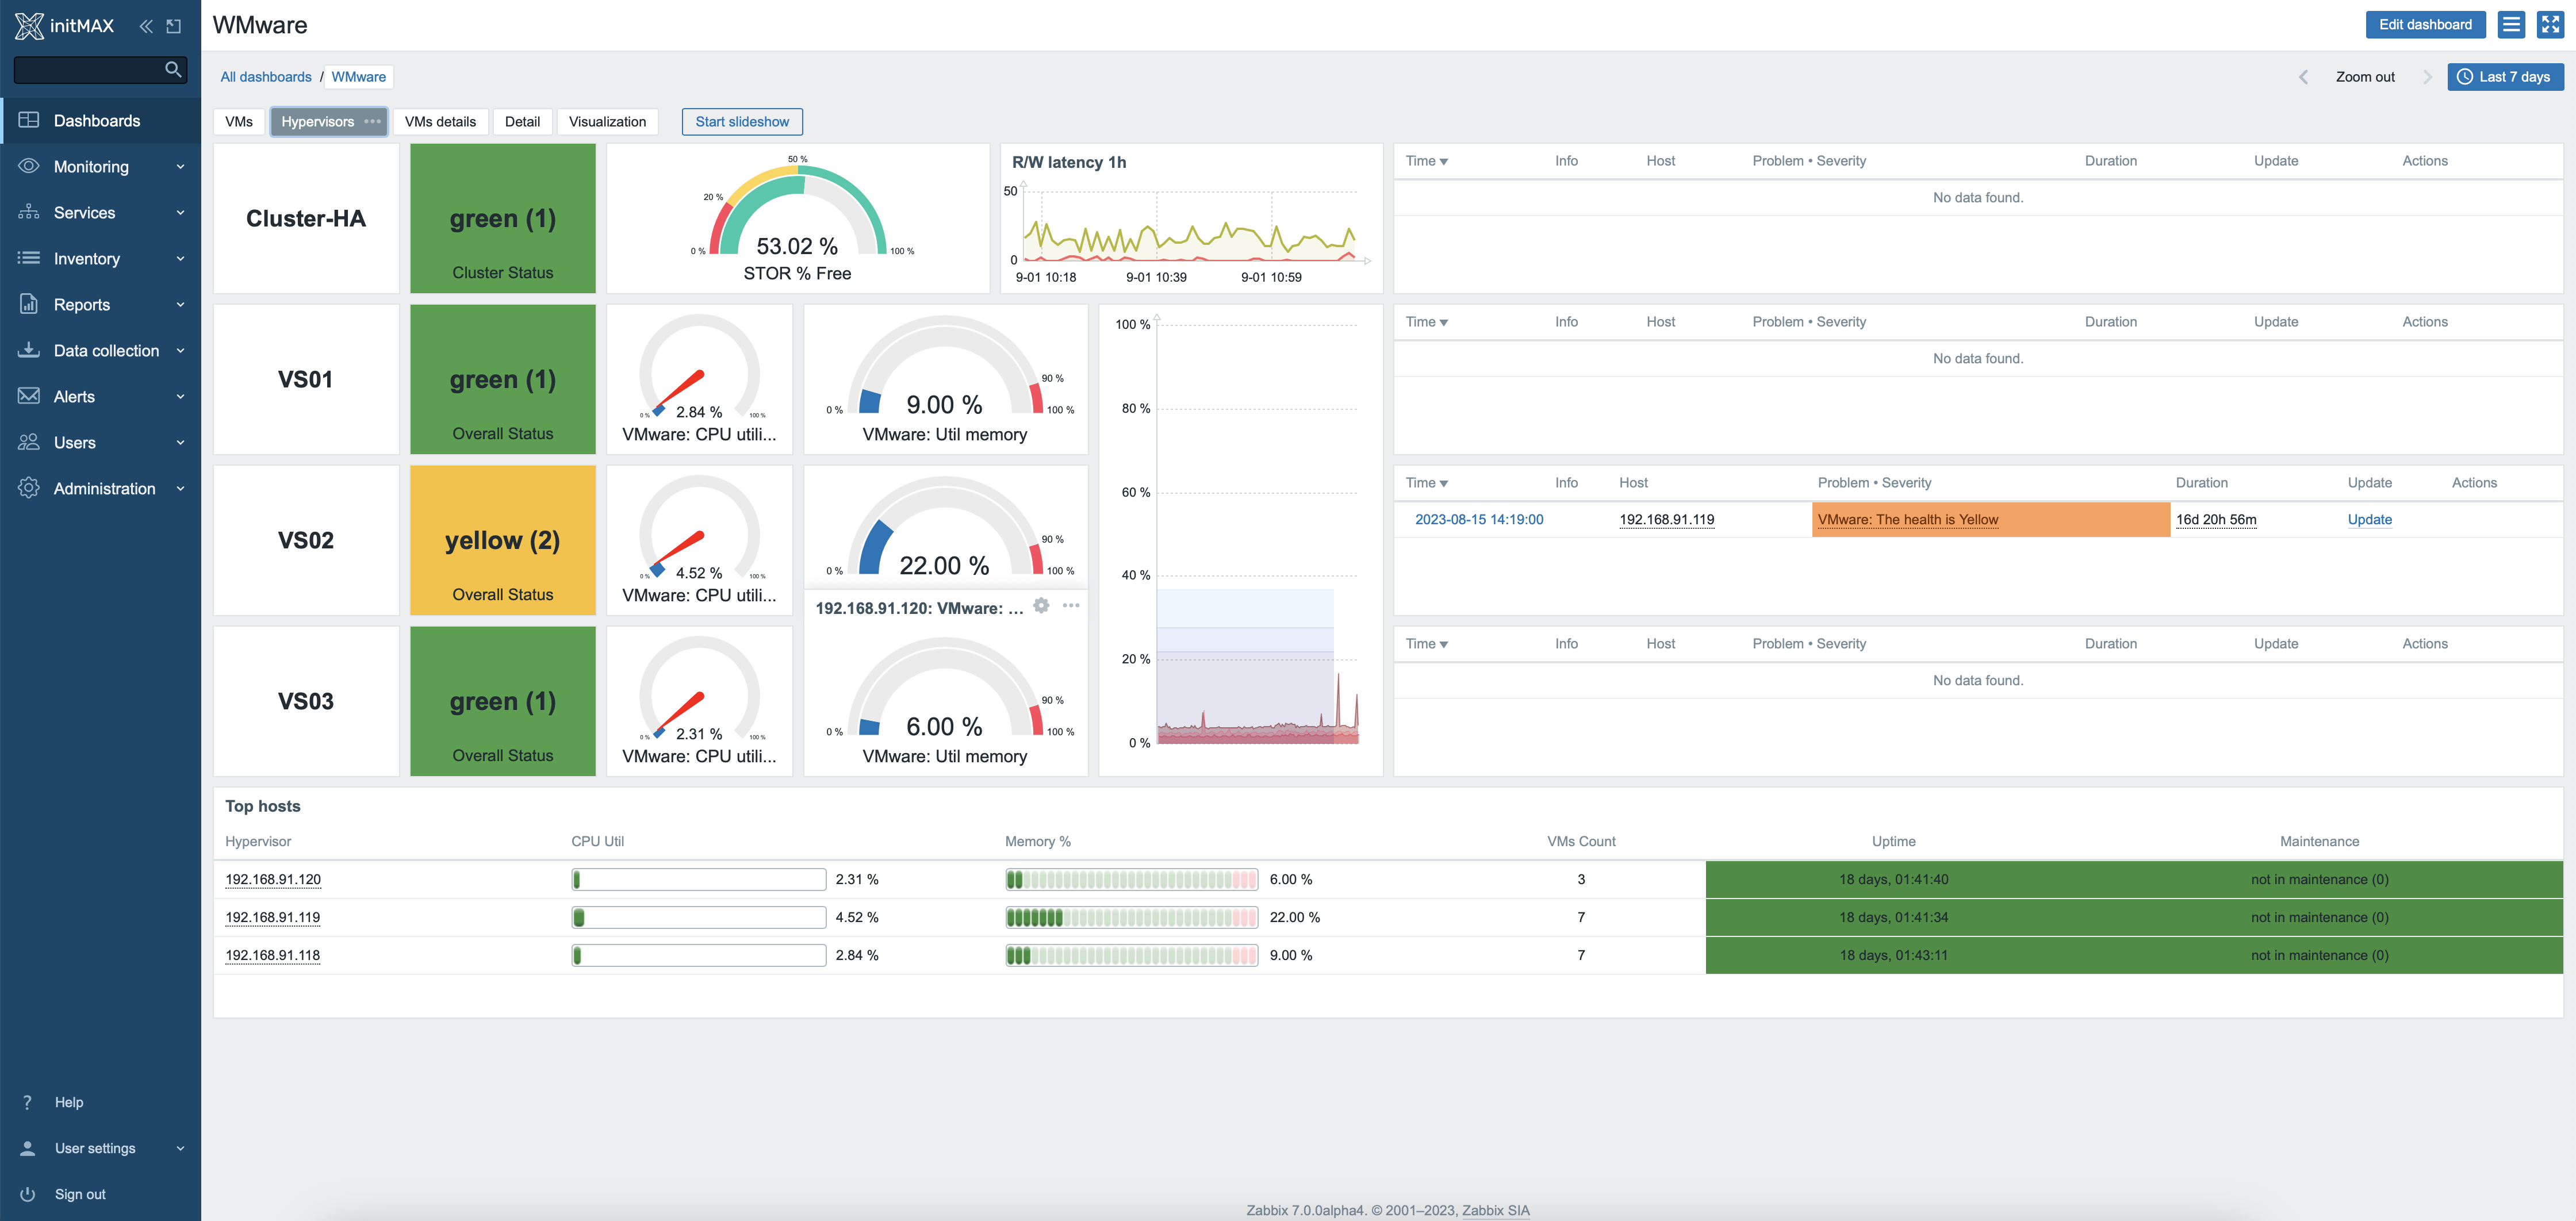Expand the Data collection menu chevron
The width and height of the screenshot is (2576, 1221).
click(180, 350)
